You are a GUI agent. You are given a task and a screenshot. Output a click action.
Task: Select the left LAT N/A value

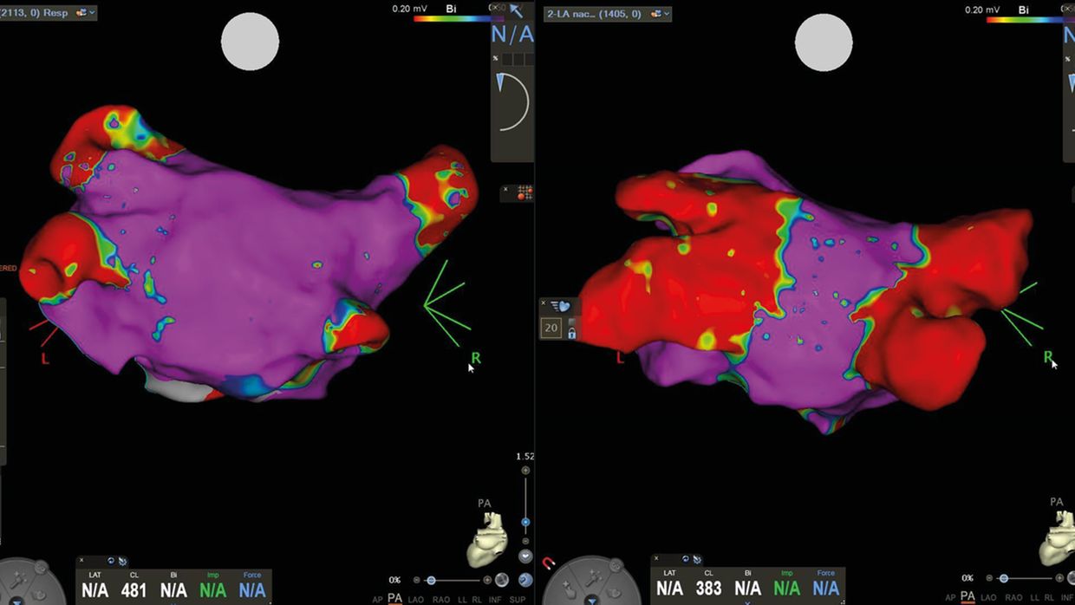pyautogui.click(x=94, y=590)
